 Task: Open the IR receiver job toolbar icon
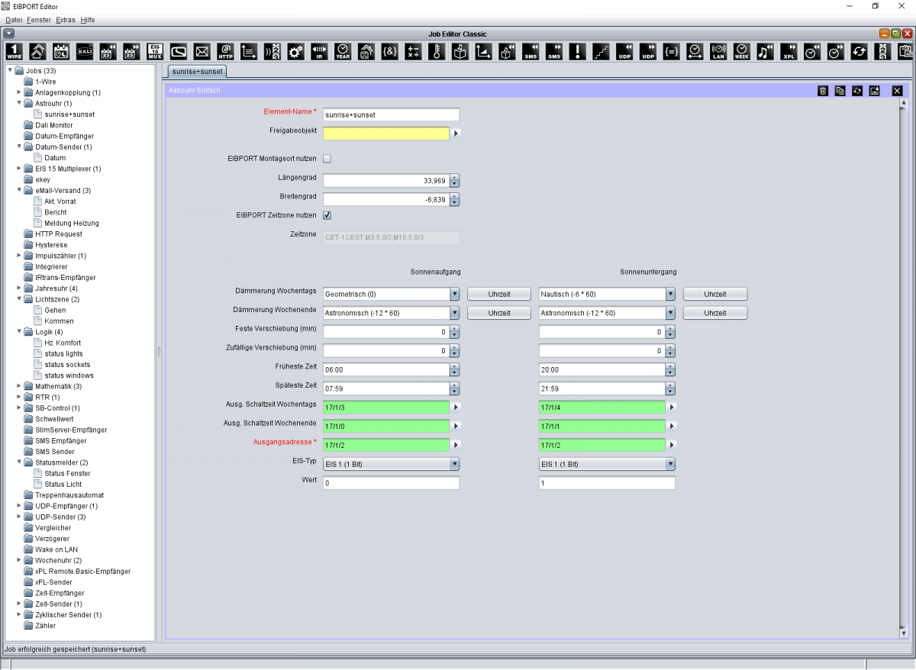click(318, 51)
